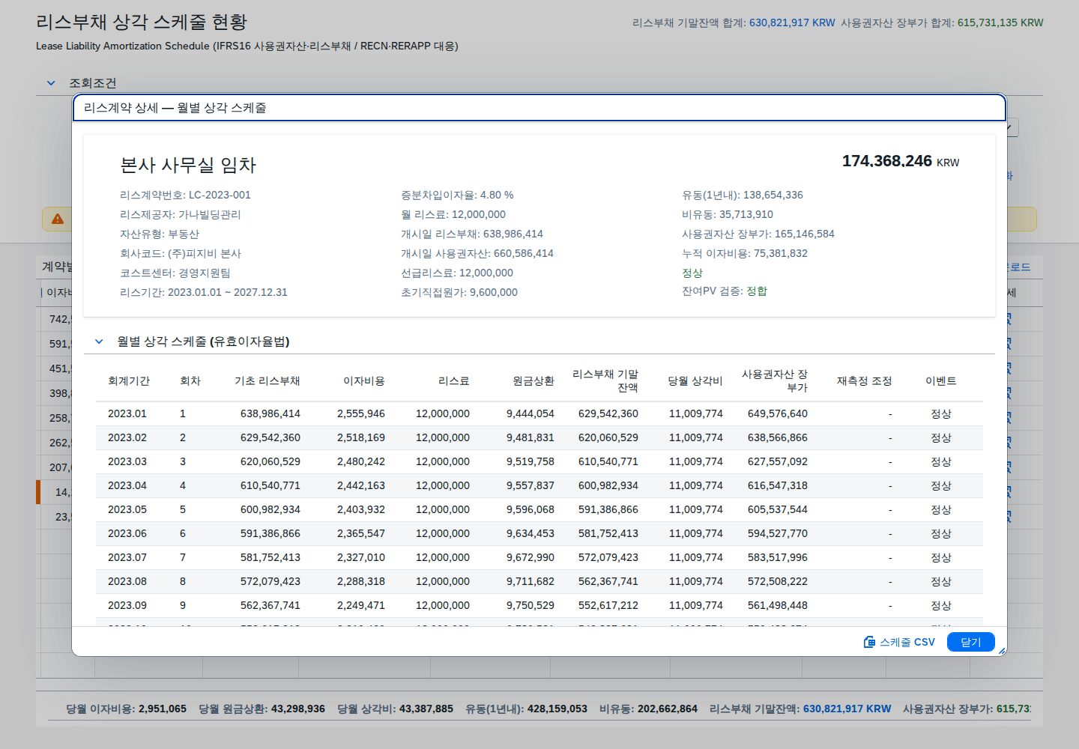Click the 174,368,246 KRW balance figure
This screenshot has height=749, width=1079.
pyautogui.click(x=901, y=161)
